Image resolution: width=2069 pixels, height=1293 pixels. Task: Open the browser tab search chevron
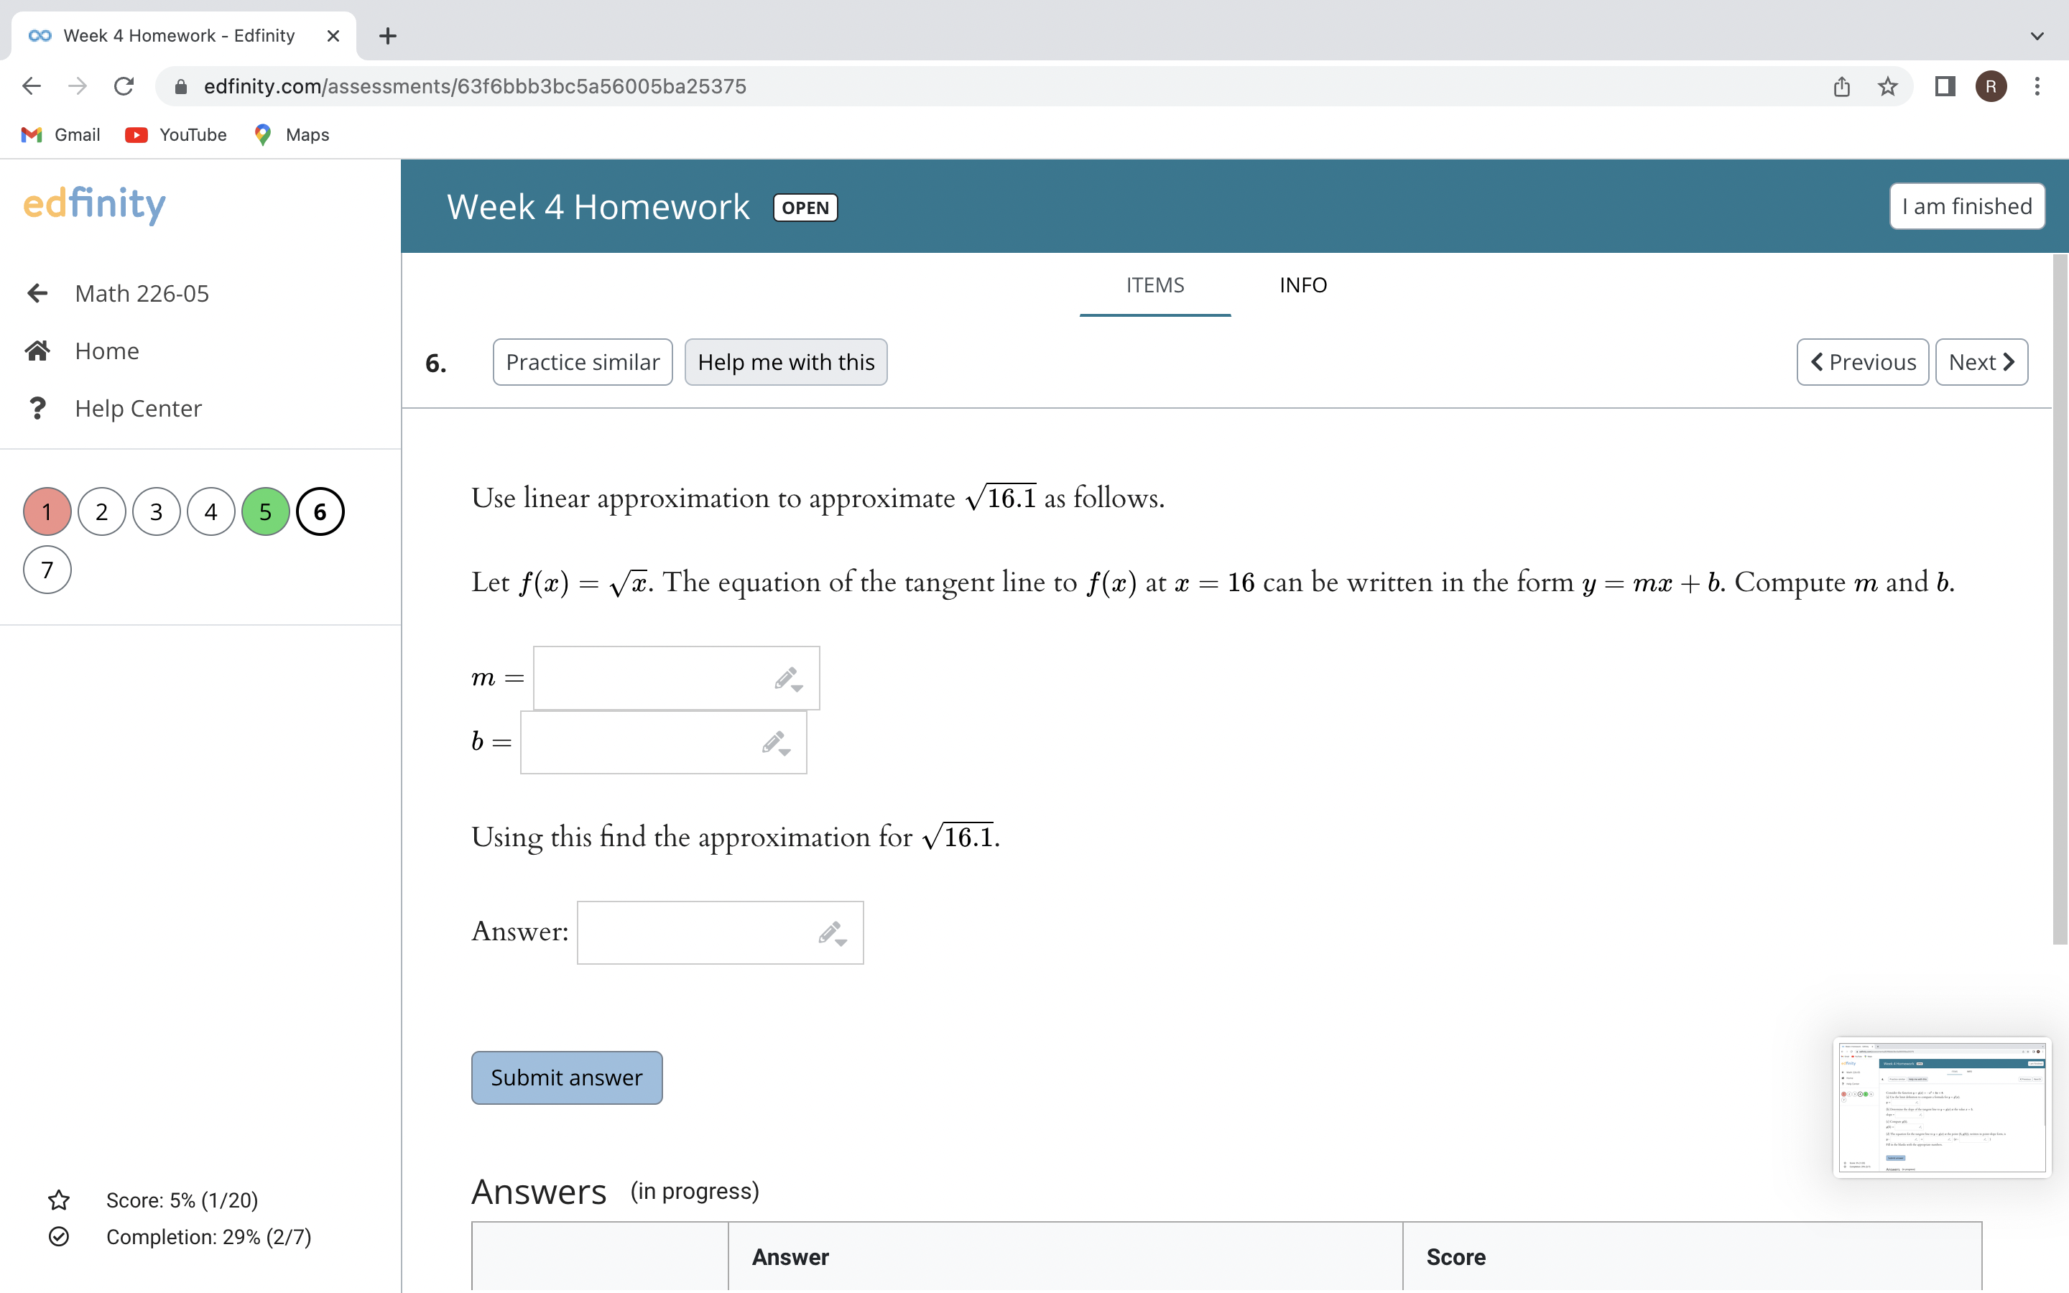2037,35
